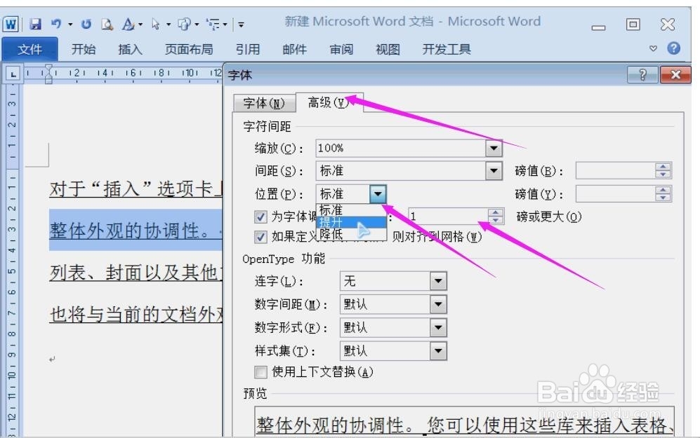Click the selection arrow icon on the toolbar
The height and width of the screenshot is (438, 700).
pyautogui.click(x=156, y=23)
